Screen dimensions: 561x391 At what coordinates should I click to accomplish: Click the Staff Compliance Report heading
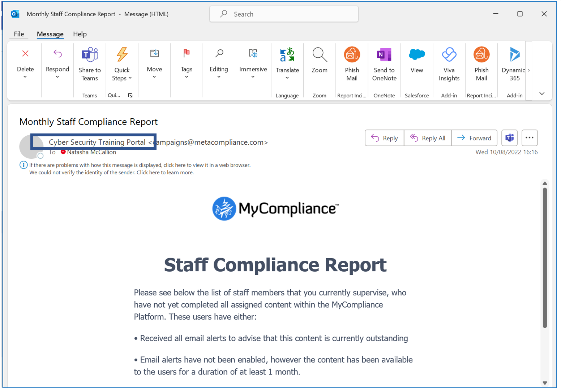pyautogui.click(x=275, y=265)
